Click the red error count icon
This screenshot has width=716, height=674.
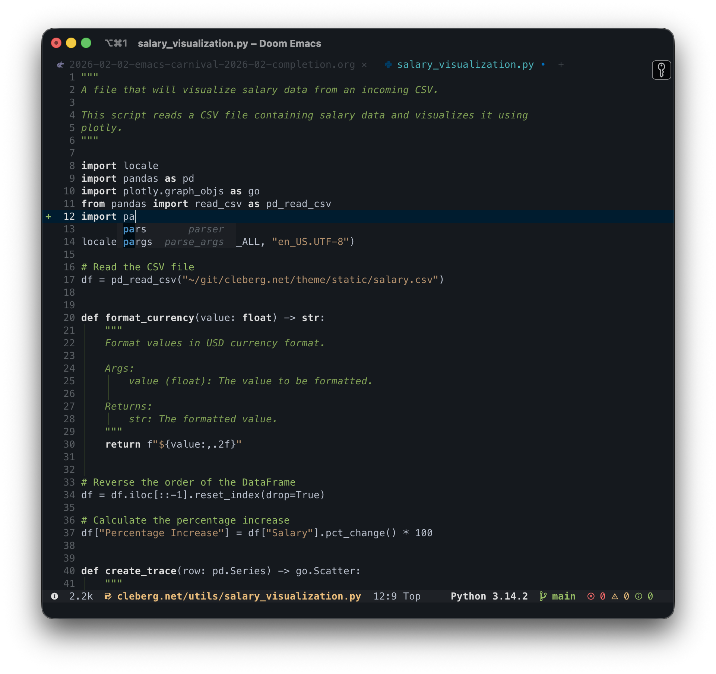pos(591,596)
